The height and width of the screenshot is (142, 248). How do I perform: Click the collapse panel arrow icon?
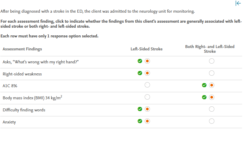[x=238, y=3]
